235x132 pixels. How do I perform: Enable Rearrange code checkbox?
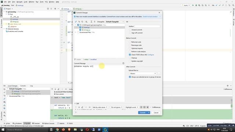point(130,45)
